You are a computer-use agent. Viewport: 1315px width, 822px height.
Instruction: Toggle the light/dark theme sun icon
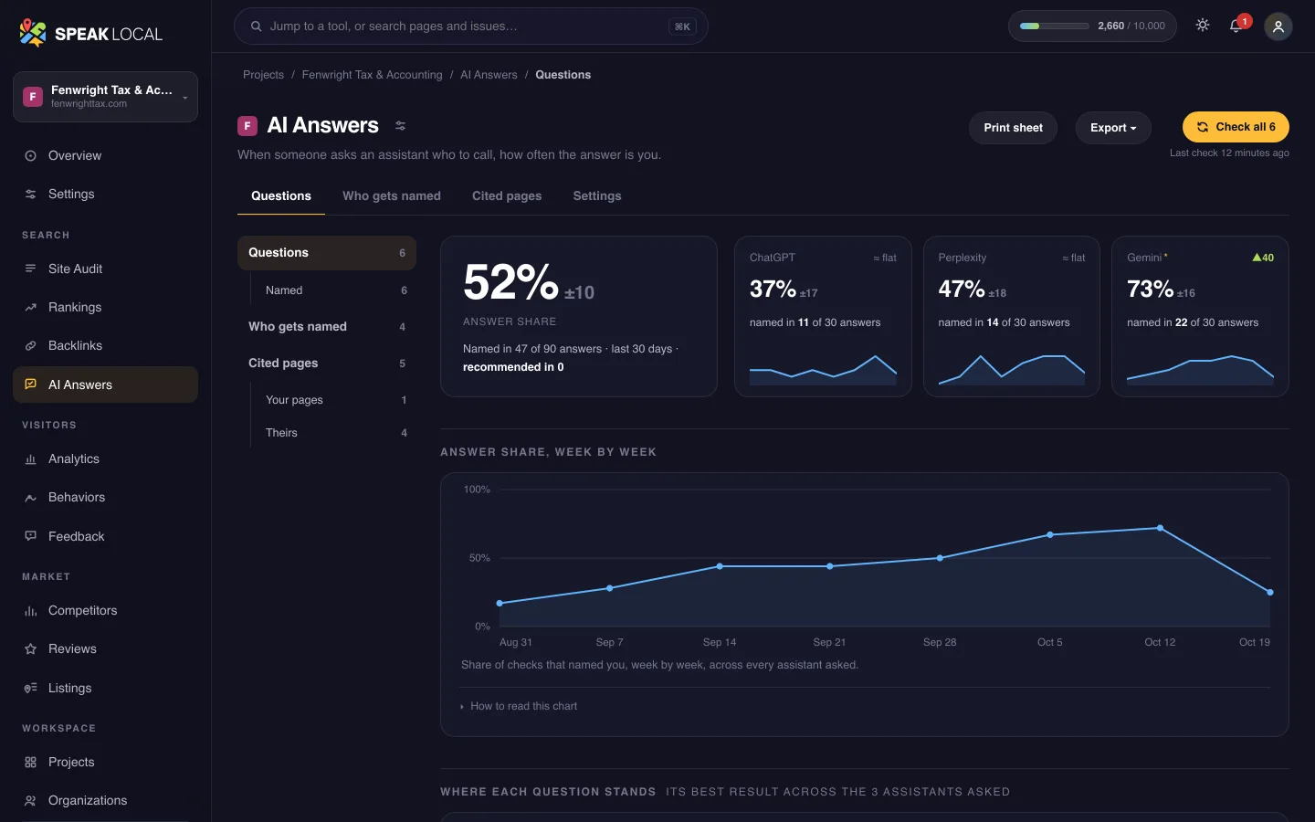pos(1203,26)
